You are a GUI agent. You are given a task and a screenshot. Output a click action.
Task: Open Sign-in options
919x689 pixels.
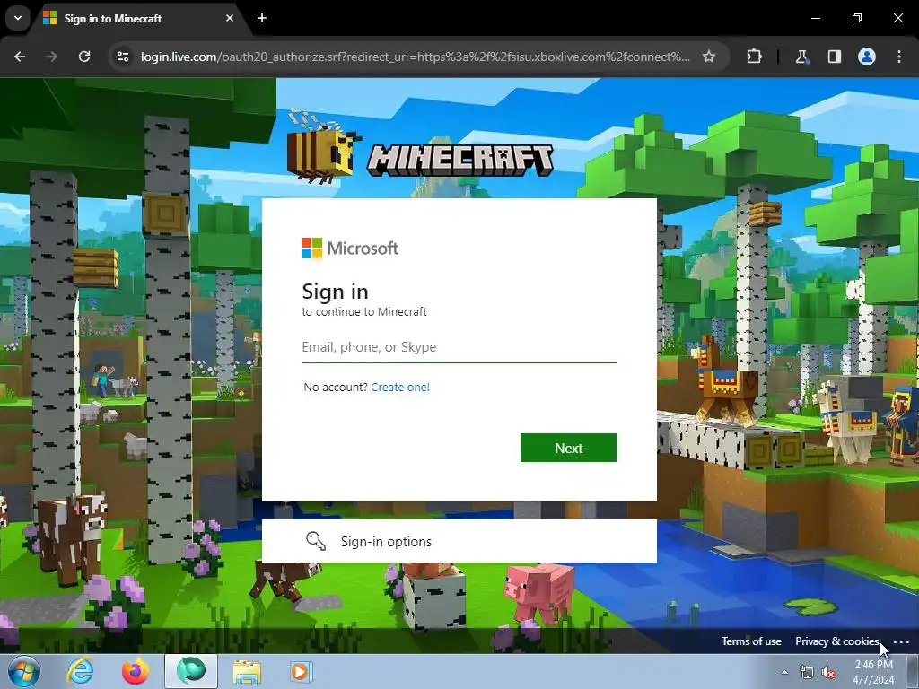click(x=459, y=541)
